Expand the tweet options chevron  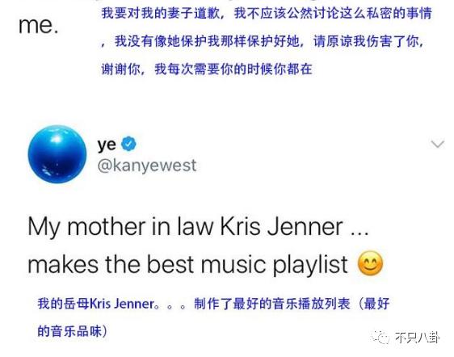438,144
